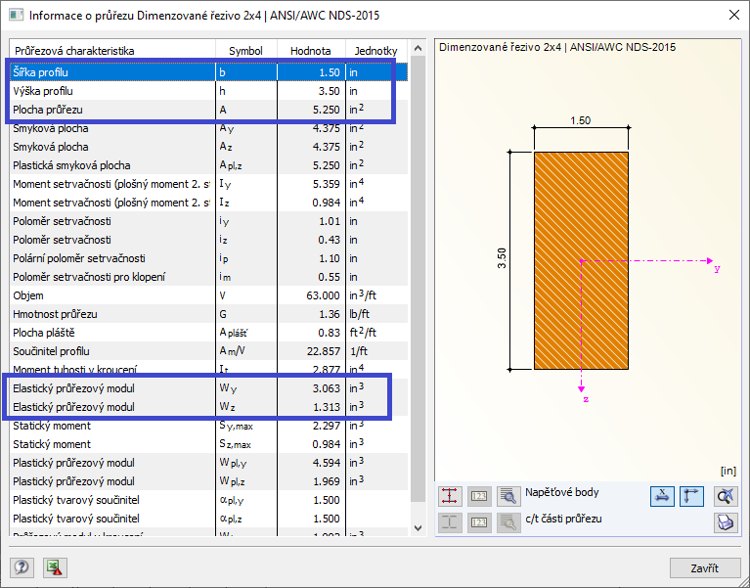750x588 pixels.
Task: Select Statický moment Sy,max row
Action: click(x=208, y=426)
